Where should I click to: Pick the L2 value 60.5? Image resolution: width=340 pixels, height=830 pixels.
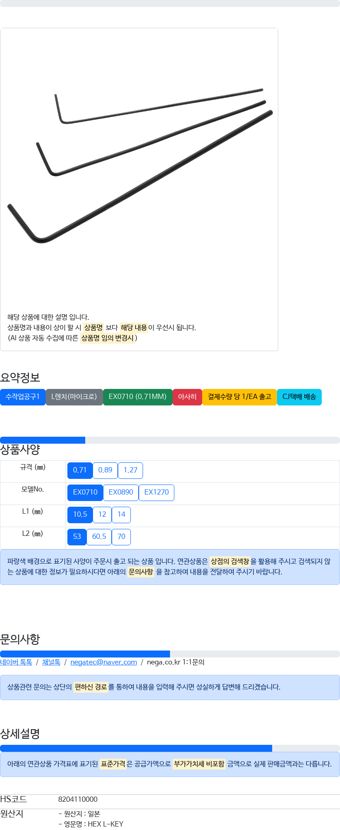point(99,537)
